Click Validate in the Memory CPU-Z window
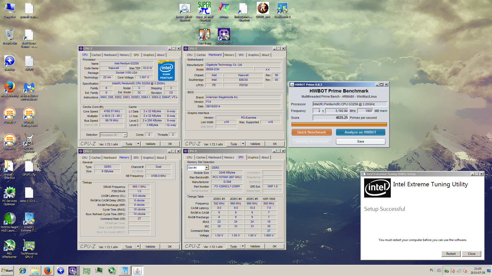The height and width of the screenshot is (276, 492). [150, 247]
